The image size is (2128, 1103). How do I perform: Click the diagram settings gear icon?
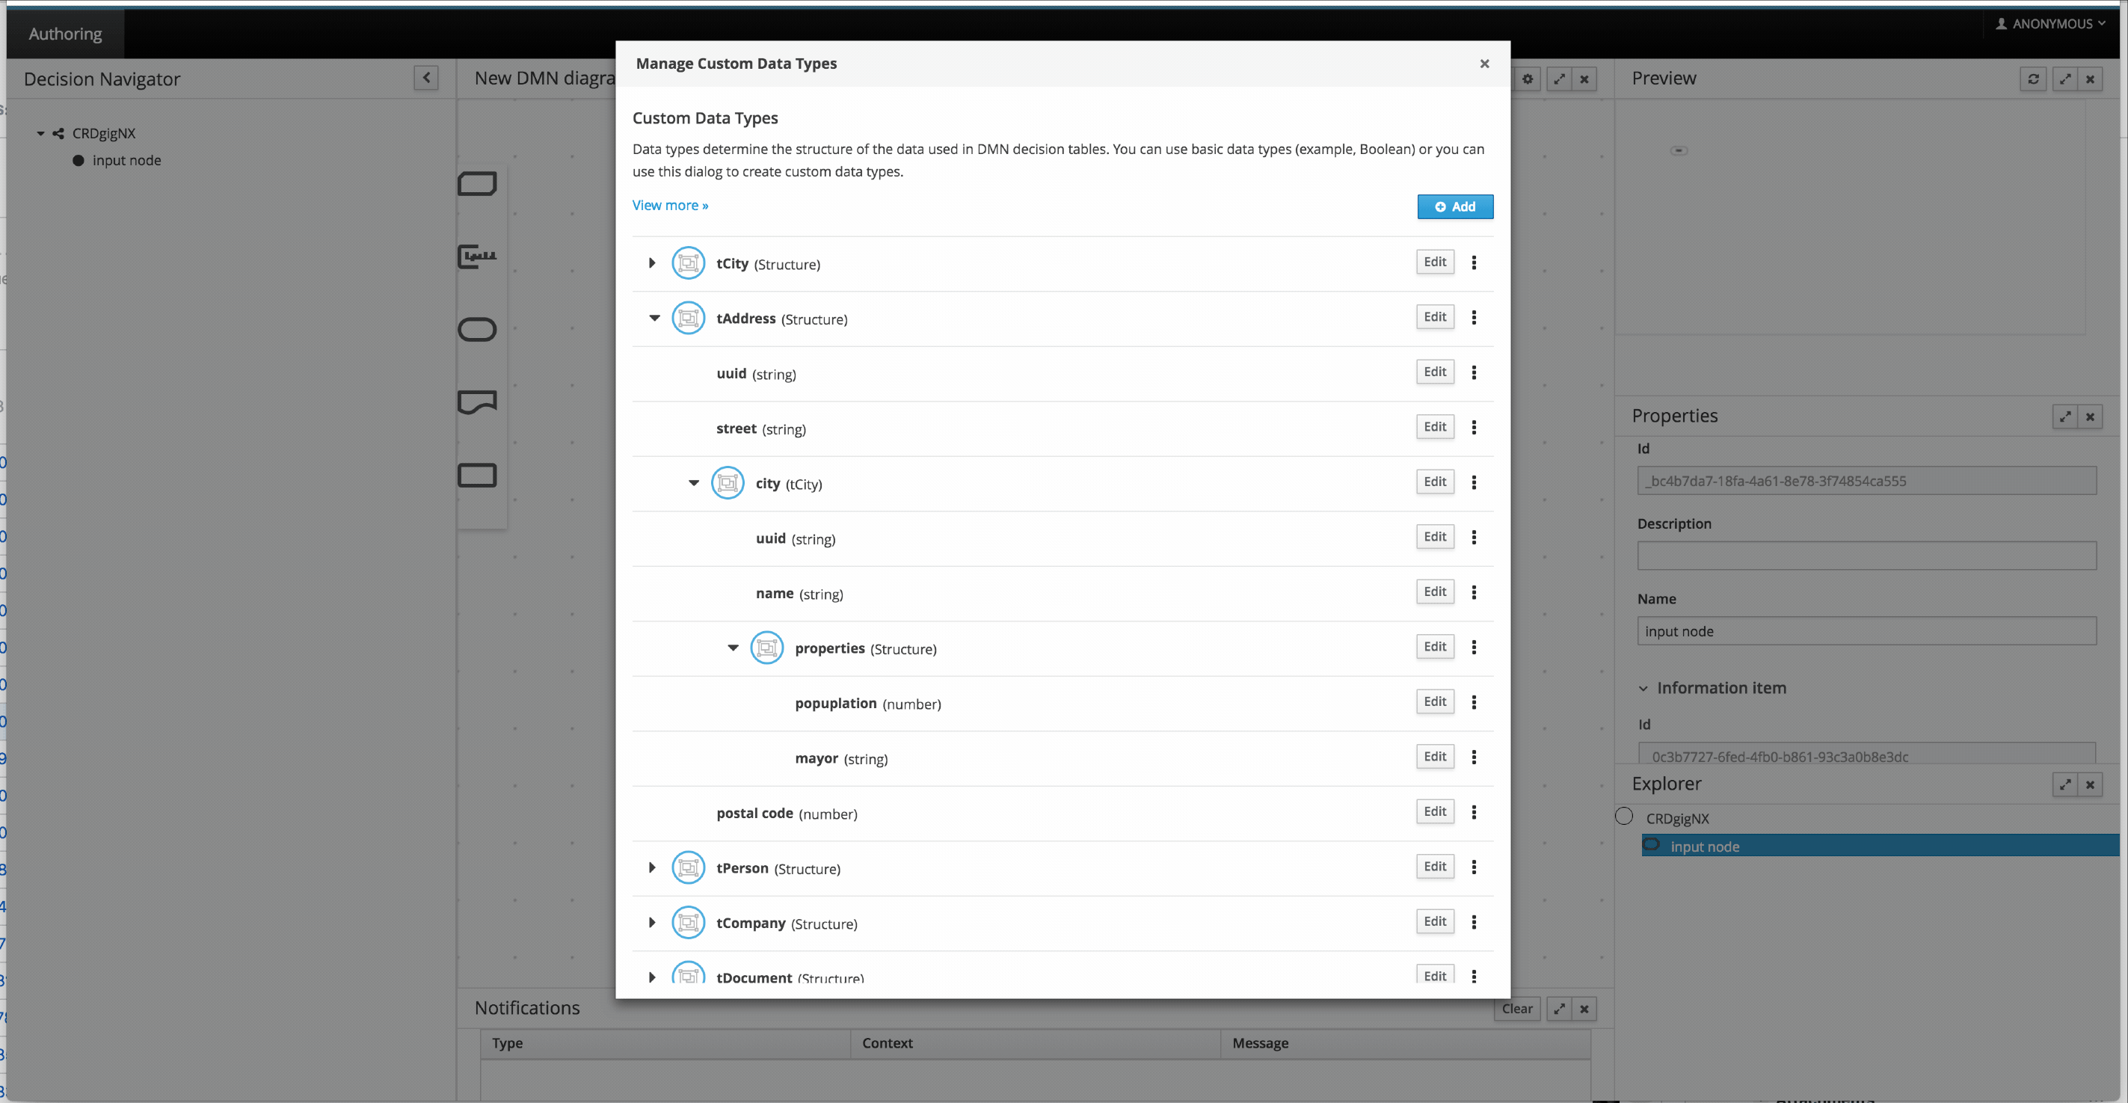1528,79
